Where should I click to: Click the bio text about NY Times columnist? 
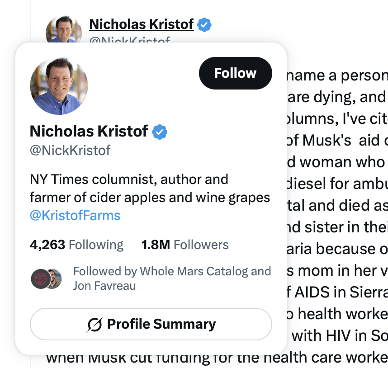150,188
